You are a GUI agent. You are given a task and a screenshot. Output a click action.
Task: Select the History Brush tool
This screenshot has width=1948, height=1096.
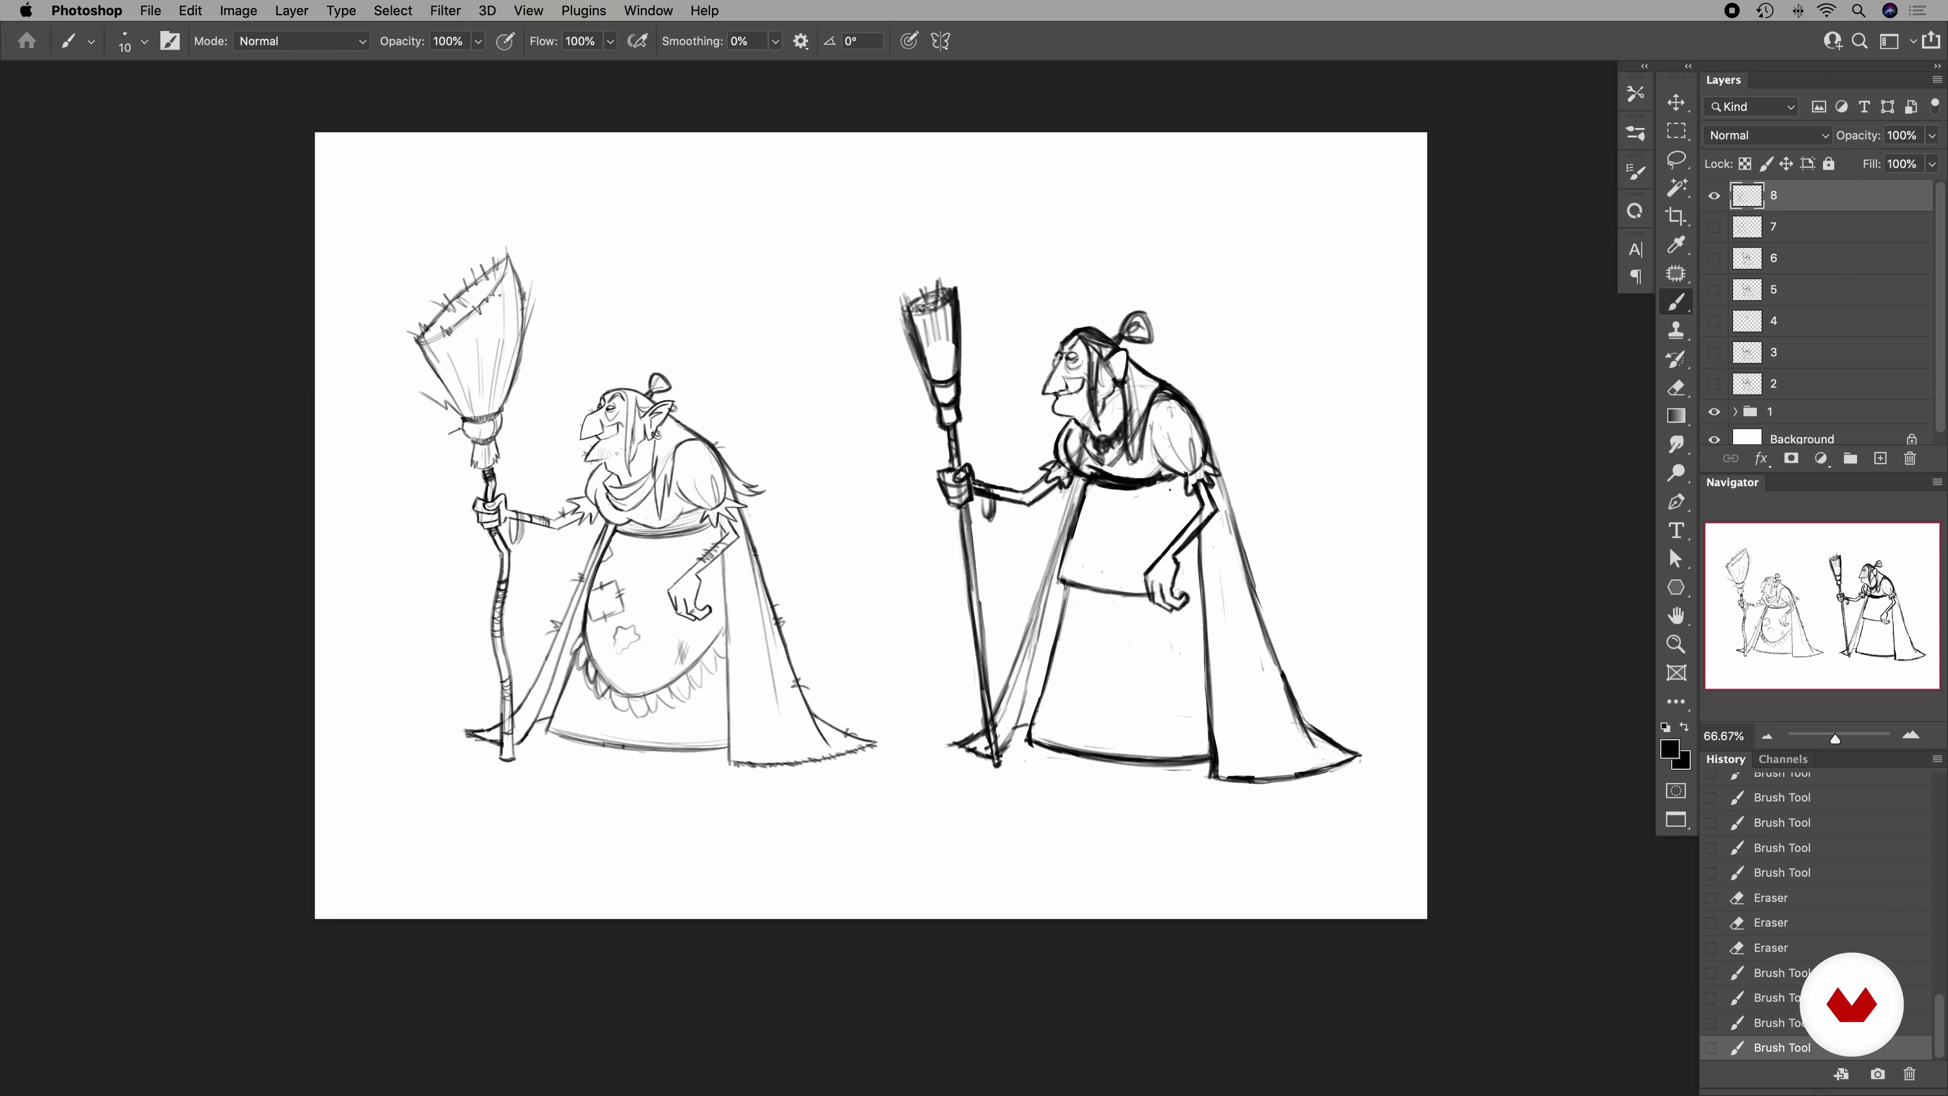(x=1676, y=359)
